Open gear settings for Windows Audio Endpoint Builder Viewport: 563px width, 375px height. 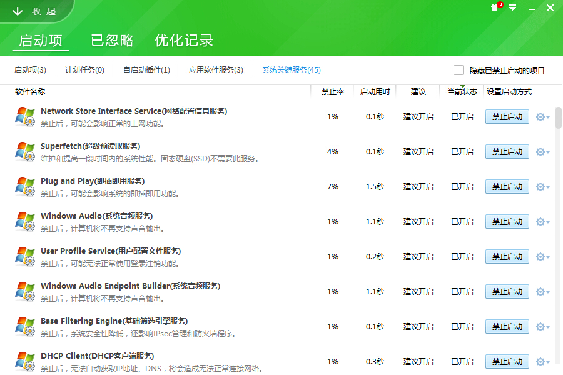542,292
